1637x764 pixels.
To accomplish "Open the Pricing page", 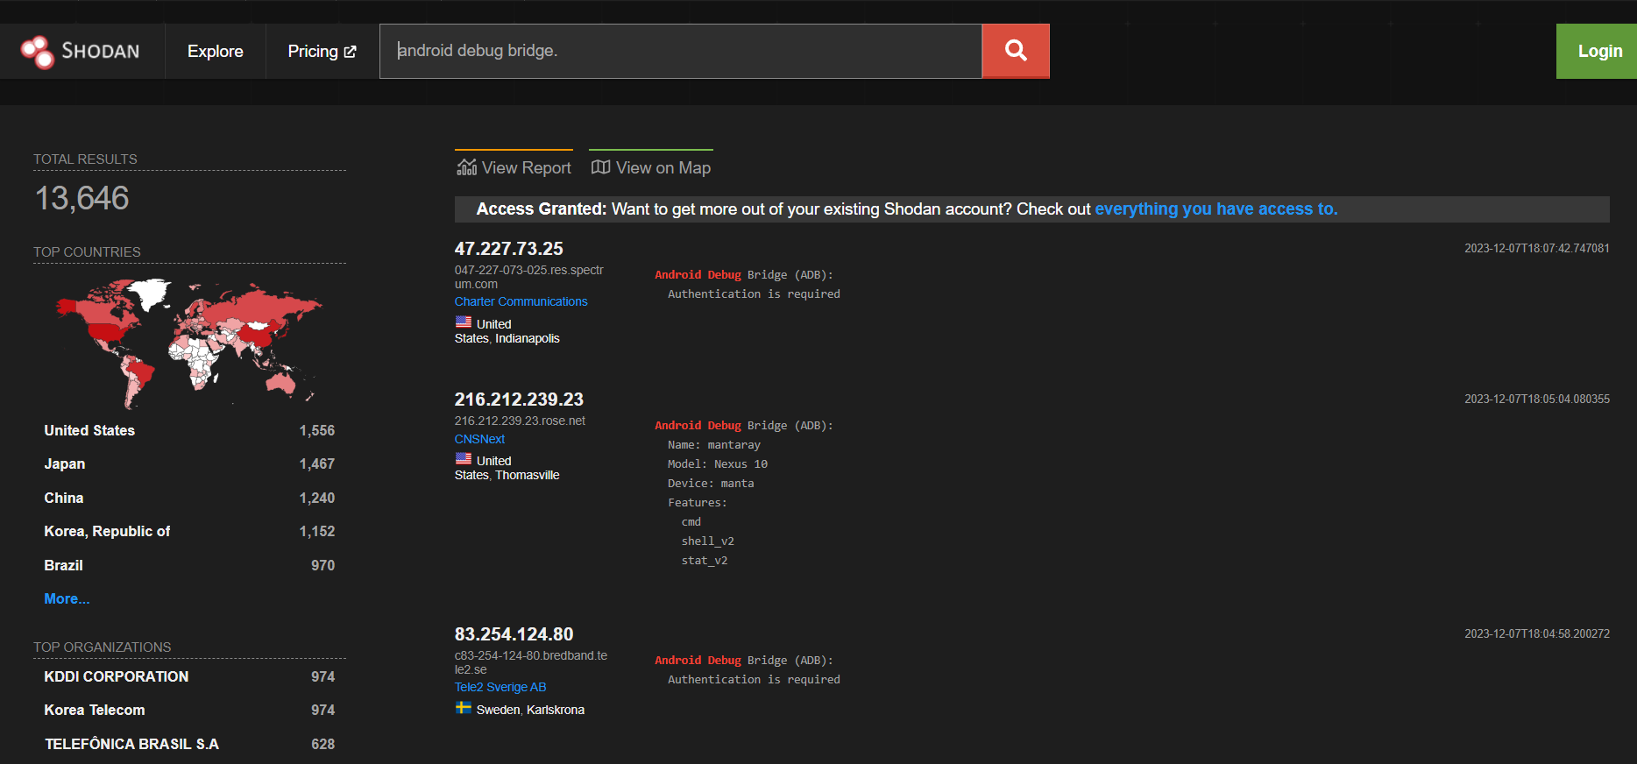I will [x=313, y=52].
